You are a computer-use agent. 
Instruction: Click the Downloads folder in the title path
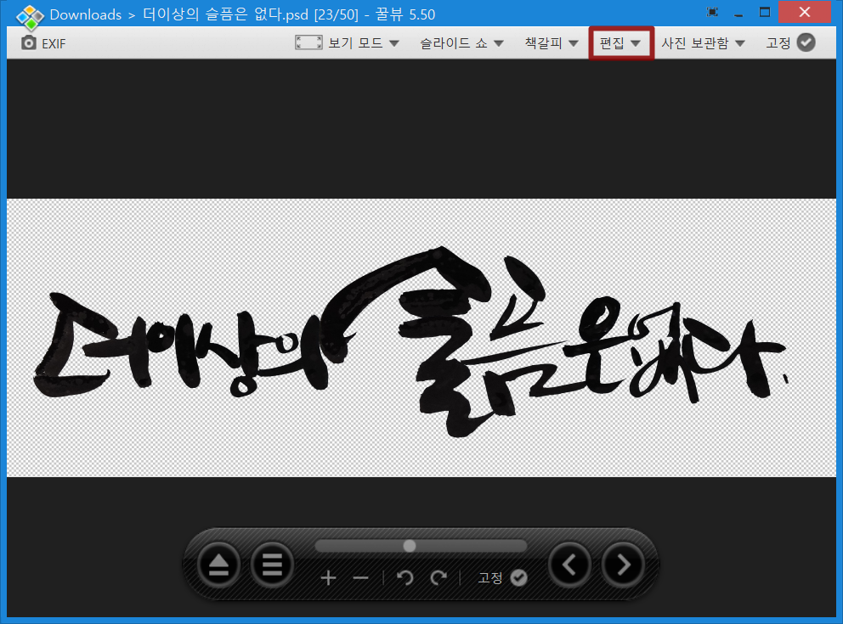click(86, 14)
